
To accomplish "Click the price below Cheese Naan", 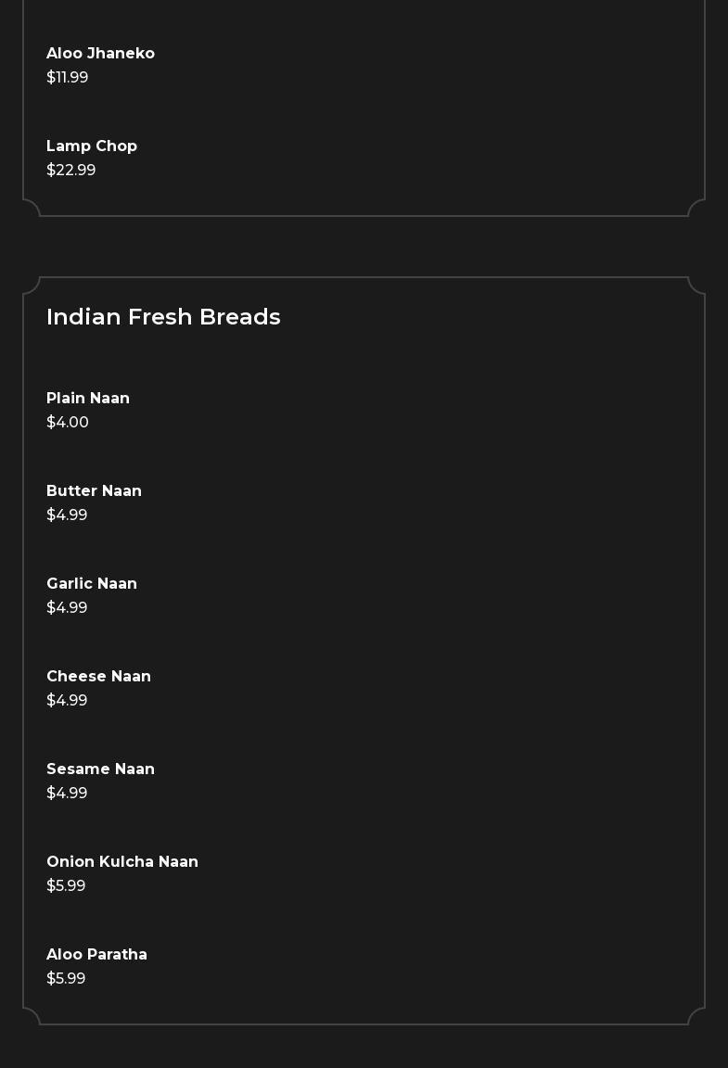I will (67, 701).
